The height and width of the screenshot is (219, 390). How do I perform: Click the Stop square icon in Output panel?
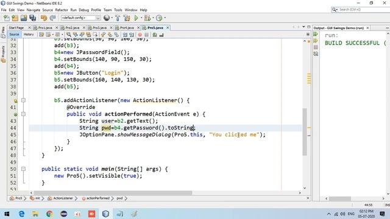[x=316, y=47]
